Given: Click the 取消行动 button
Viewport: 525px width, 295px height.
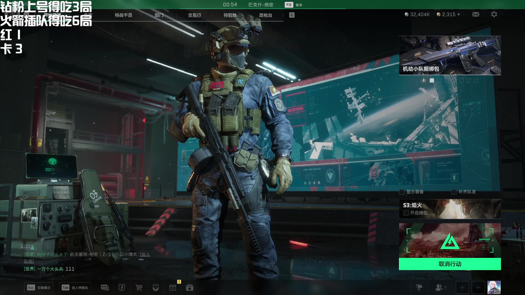Looking at the screenshot, I should point(450,264).
